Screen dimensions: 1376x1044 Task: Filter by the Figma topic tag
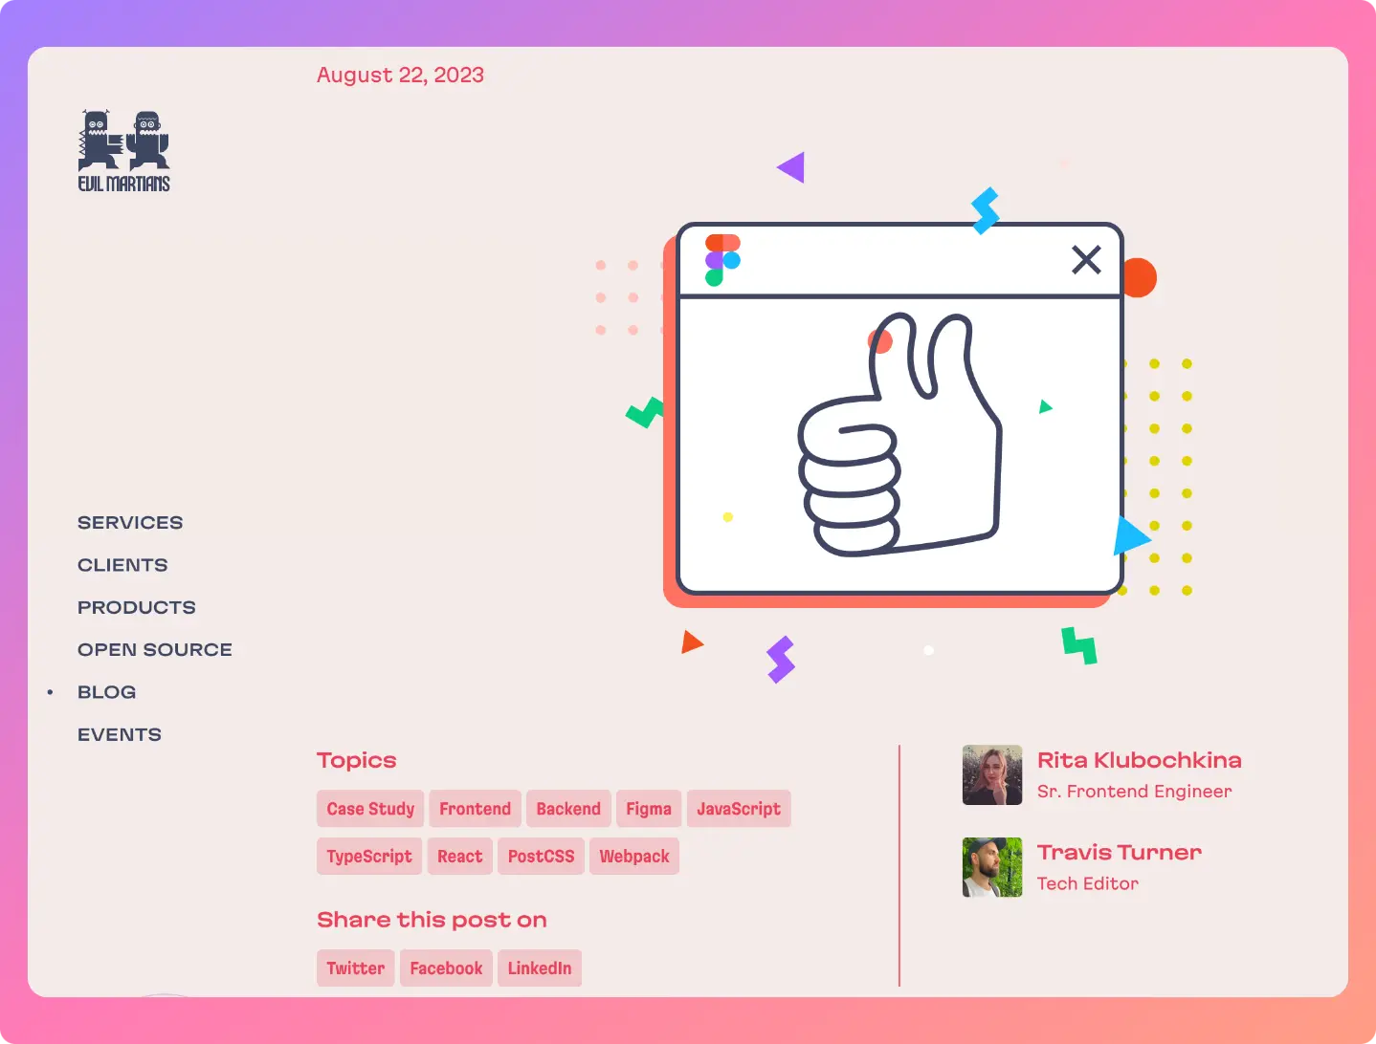click(649, 809)
